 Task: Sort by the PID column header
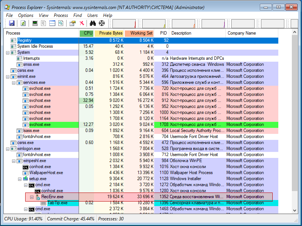click(x=162, y=33)
